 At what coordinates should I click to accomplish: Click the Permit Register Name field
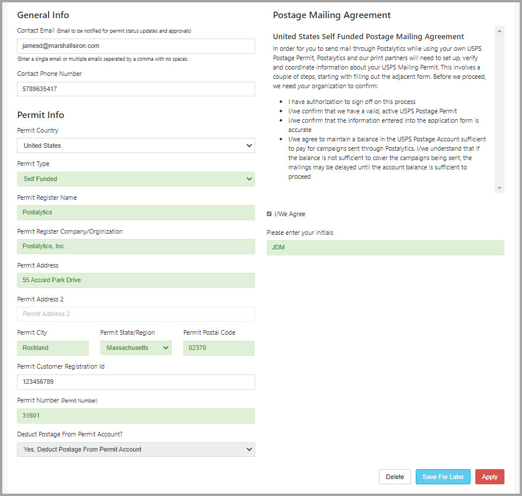[136, 213]
